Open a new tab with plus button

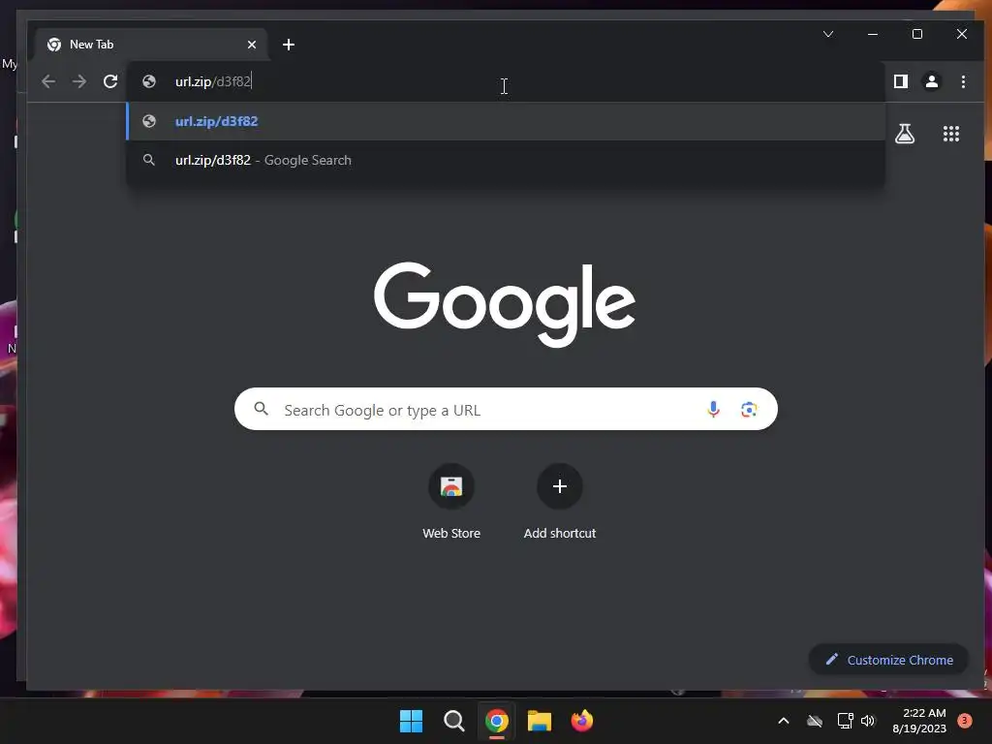[289, 45]
